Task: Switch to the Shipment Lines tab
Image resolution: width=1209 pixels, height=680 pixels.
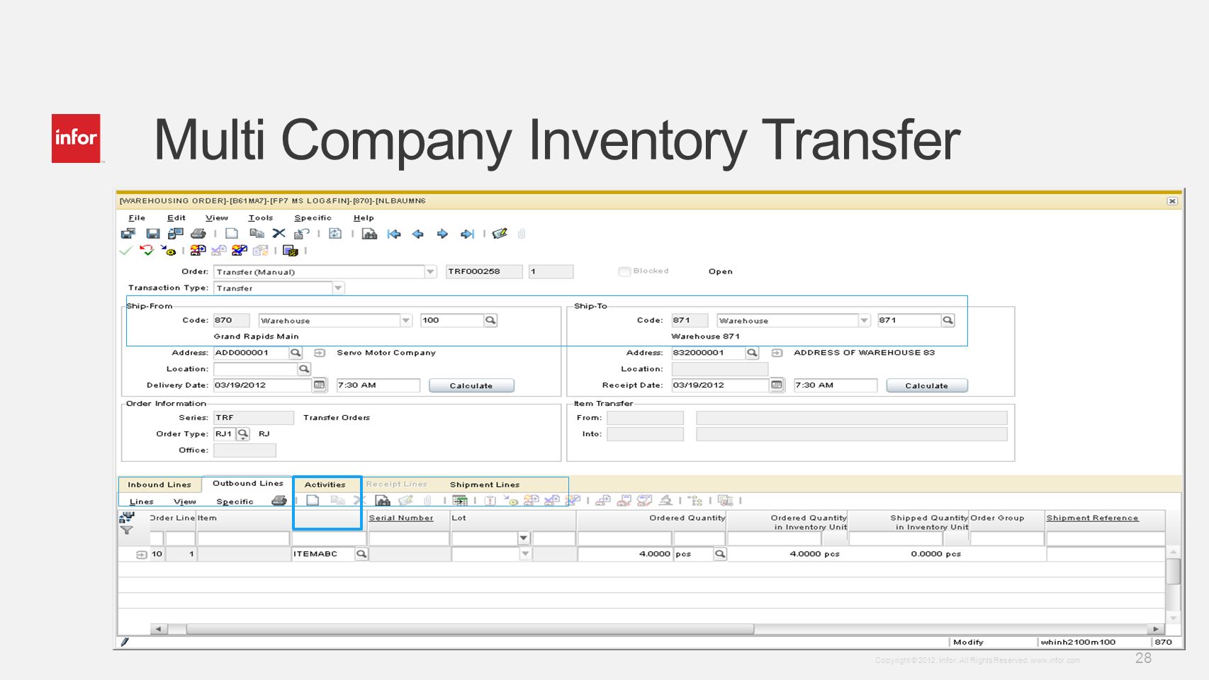Action: [485, 484]
